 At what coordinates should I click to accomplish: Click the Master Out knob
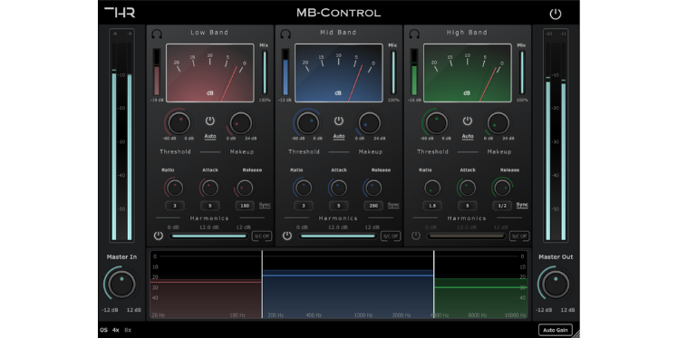pyautogui.click(x=556, y=284)
